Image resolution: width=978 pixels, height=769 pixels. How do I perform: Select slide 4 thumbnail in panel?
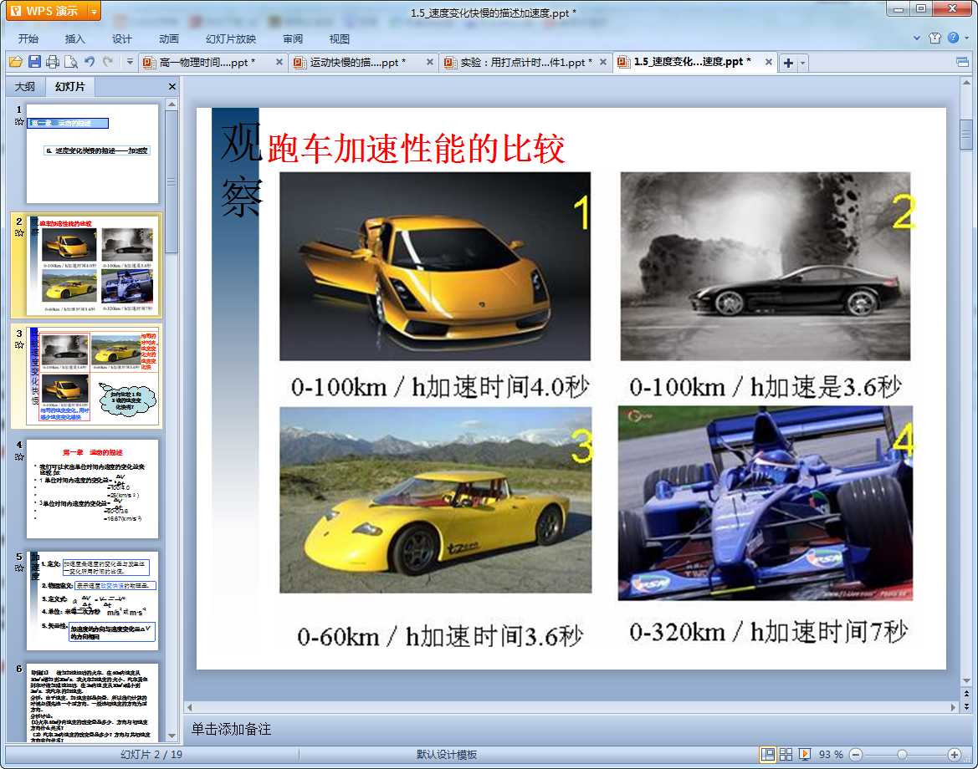(92, 489)
